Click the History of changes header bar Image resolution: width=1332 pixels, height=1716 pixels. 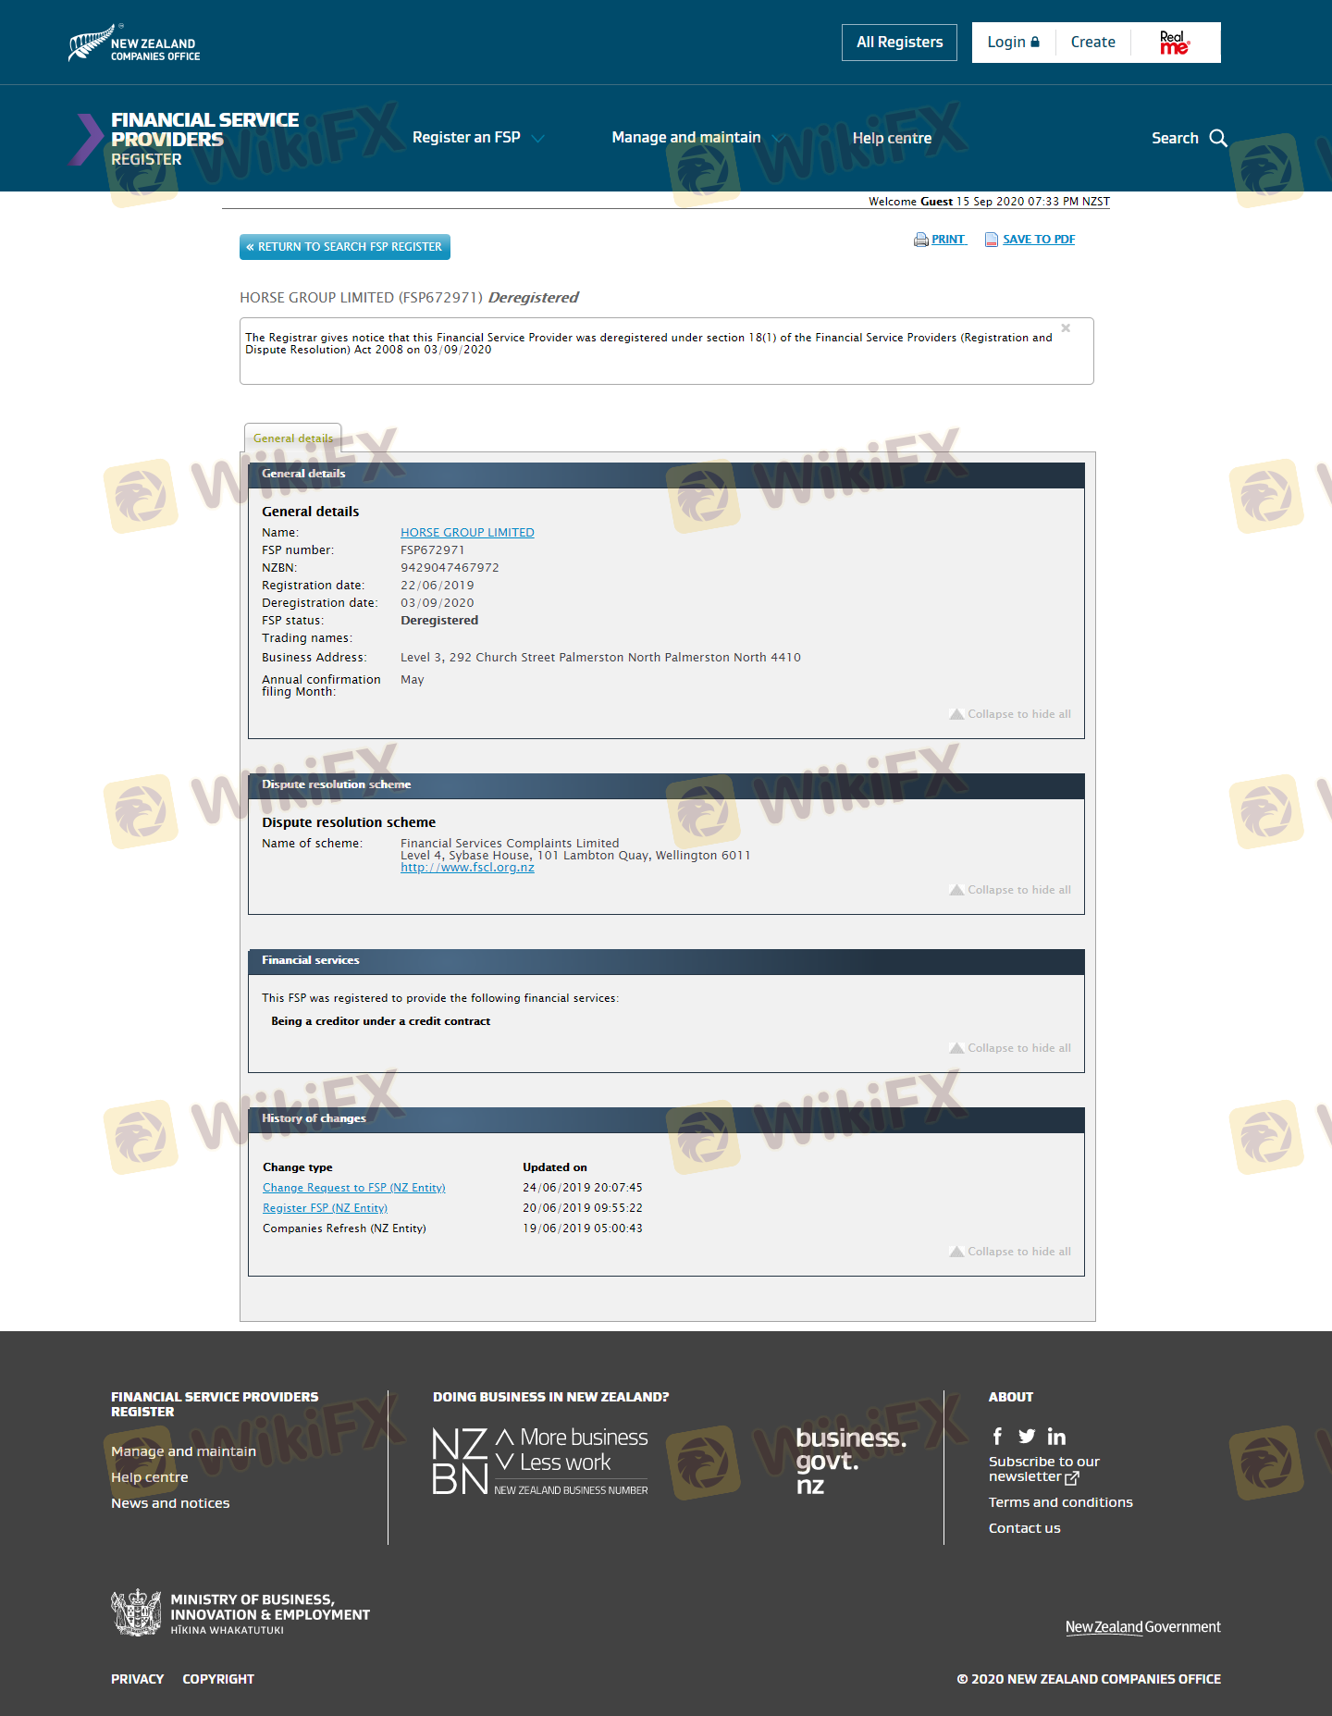tap(666, 1119)
